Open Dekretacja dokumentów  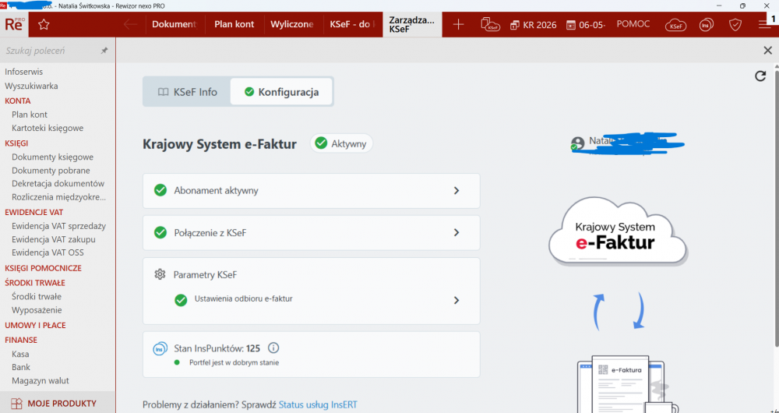click(58, 183)
